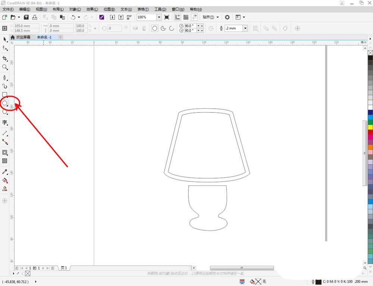Click the Import icon

[x=112, y=17]
